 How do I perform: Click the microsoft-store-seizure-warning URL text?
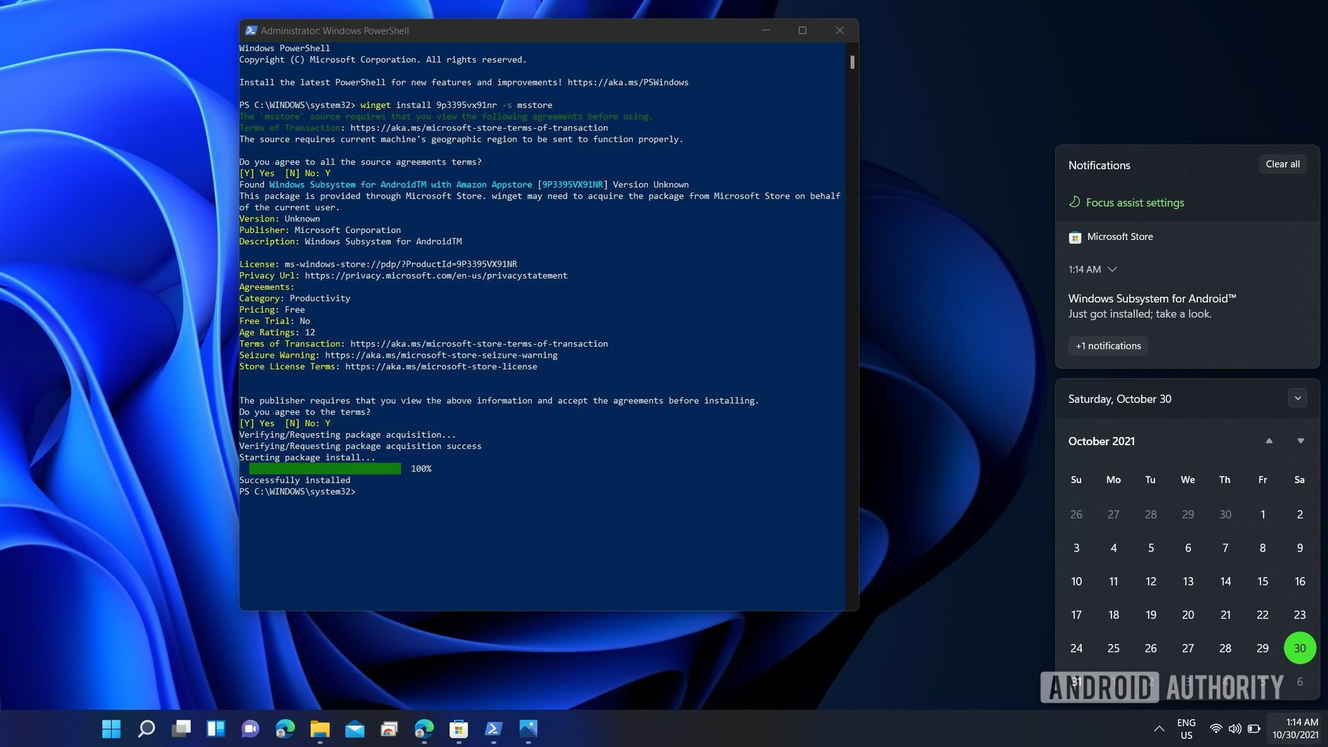tap(441, 355)
